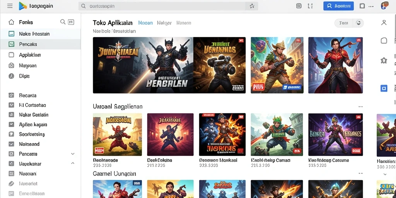396x198 pixels.
Task: Open the Beolnteaada game thumbnail
Action: pos(118,134)
